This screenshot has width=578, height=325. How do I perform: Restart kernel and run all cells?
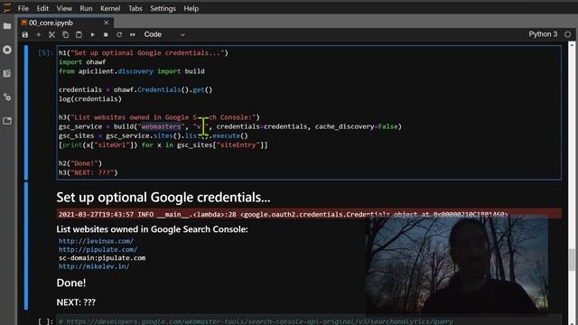[x=133, y=34]
